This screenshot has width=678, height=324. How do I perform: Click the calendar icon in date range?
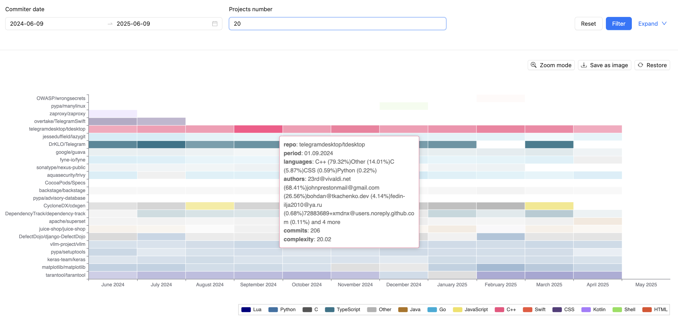(215, 24)
